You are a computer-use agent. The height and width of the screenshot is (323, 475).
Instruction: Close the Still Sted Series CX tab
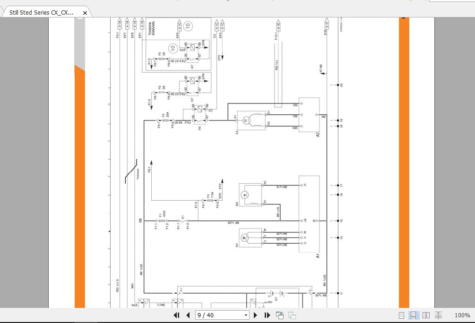pos(85,13)
